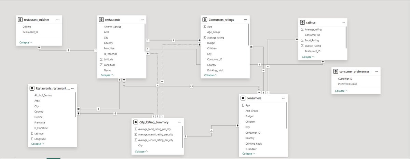The image size is (410, 159).
Task: Click the consumers table header icon
Action: point(243,98)
